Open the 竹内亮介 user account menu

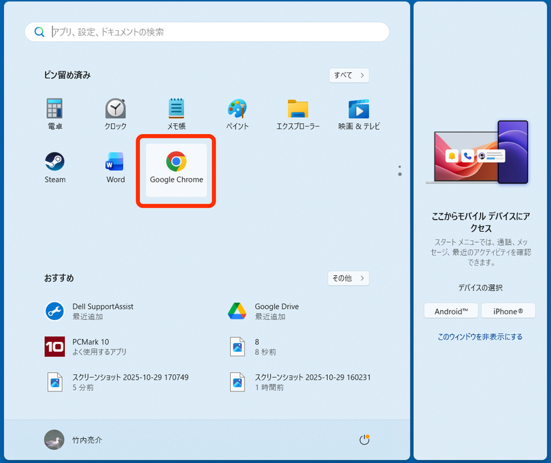[74, 440]
